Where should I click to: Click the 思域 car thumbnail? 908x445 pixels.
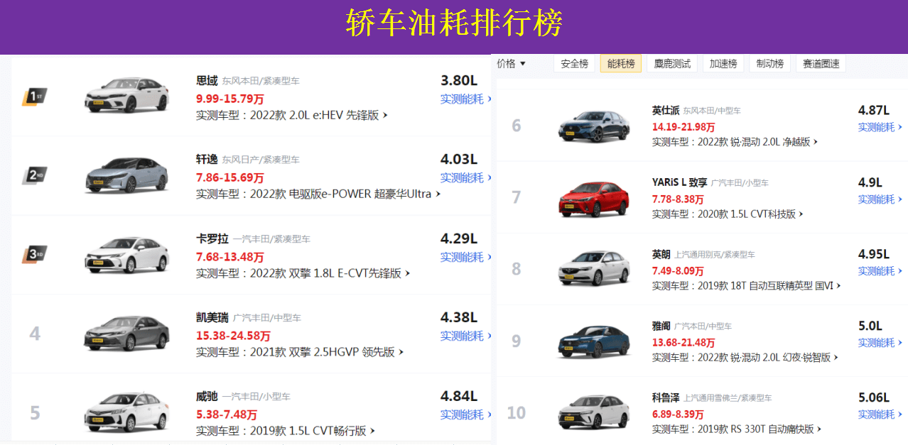pyautogui.click(x=127, y=95)
